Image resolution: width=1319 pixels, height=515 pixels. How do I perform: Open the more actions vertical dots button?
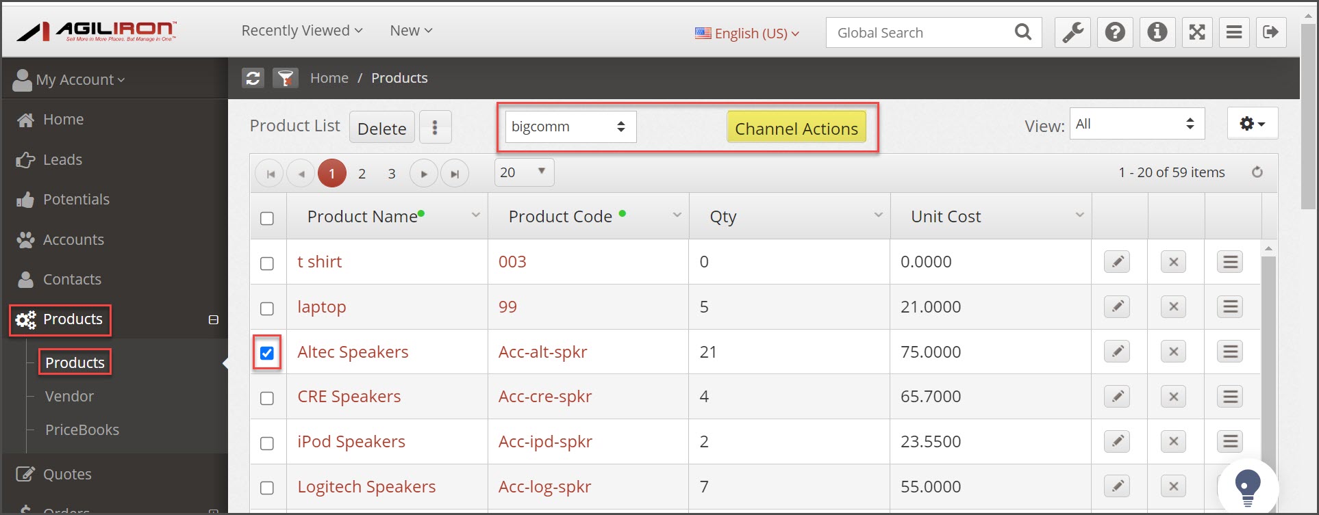pyautogui.click(x=435, y=127)
